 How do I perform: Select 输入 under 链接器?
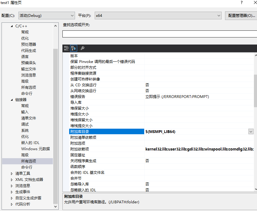click(25, 112)
